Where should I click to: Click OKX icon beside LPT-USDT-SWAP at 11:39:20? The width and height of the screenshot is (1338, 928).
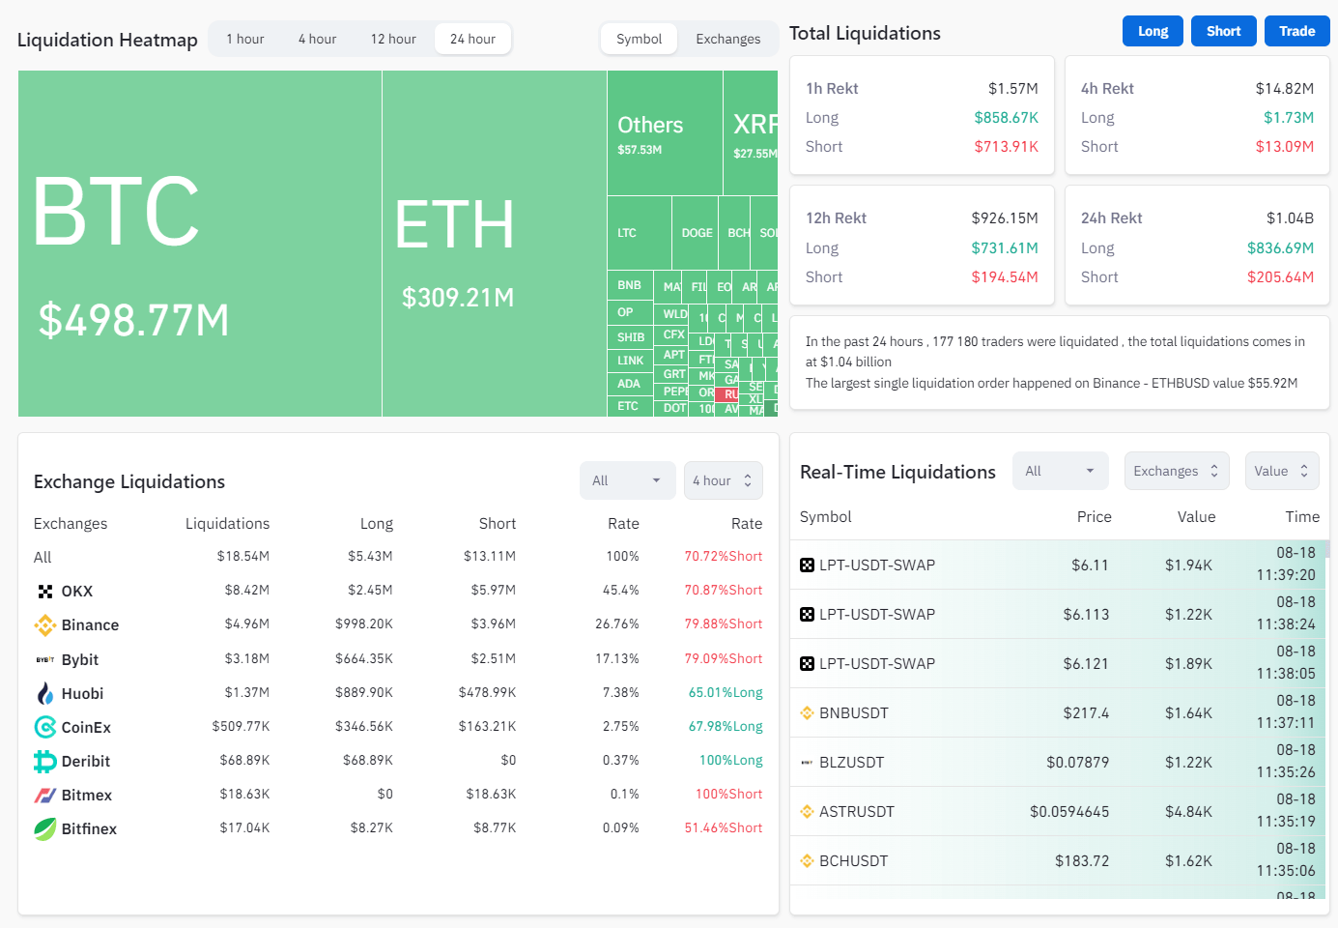807,565
